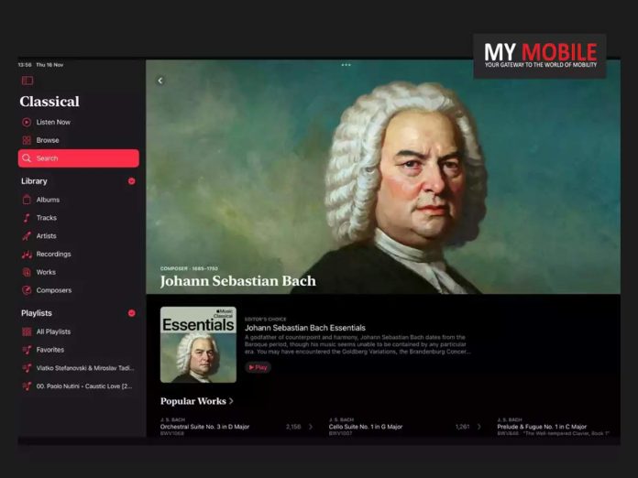Select the Search field in the sidebar
The width and height of the screenshot is (638, 478).
(x=79, y=158)
